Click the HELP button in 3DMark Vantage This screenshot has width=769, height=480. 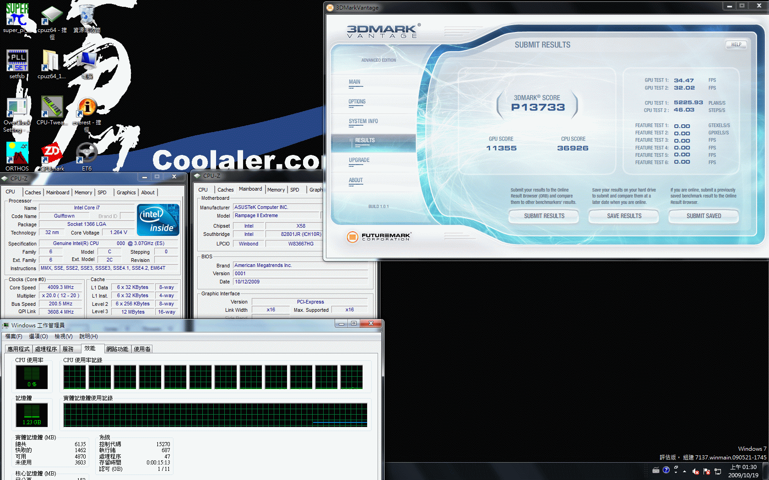[736, 45]
